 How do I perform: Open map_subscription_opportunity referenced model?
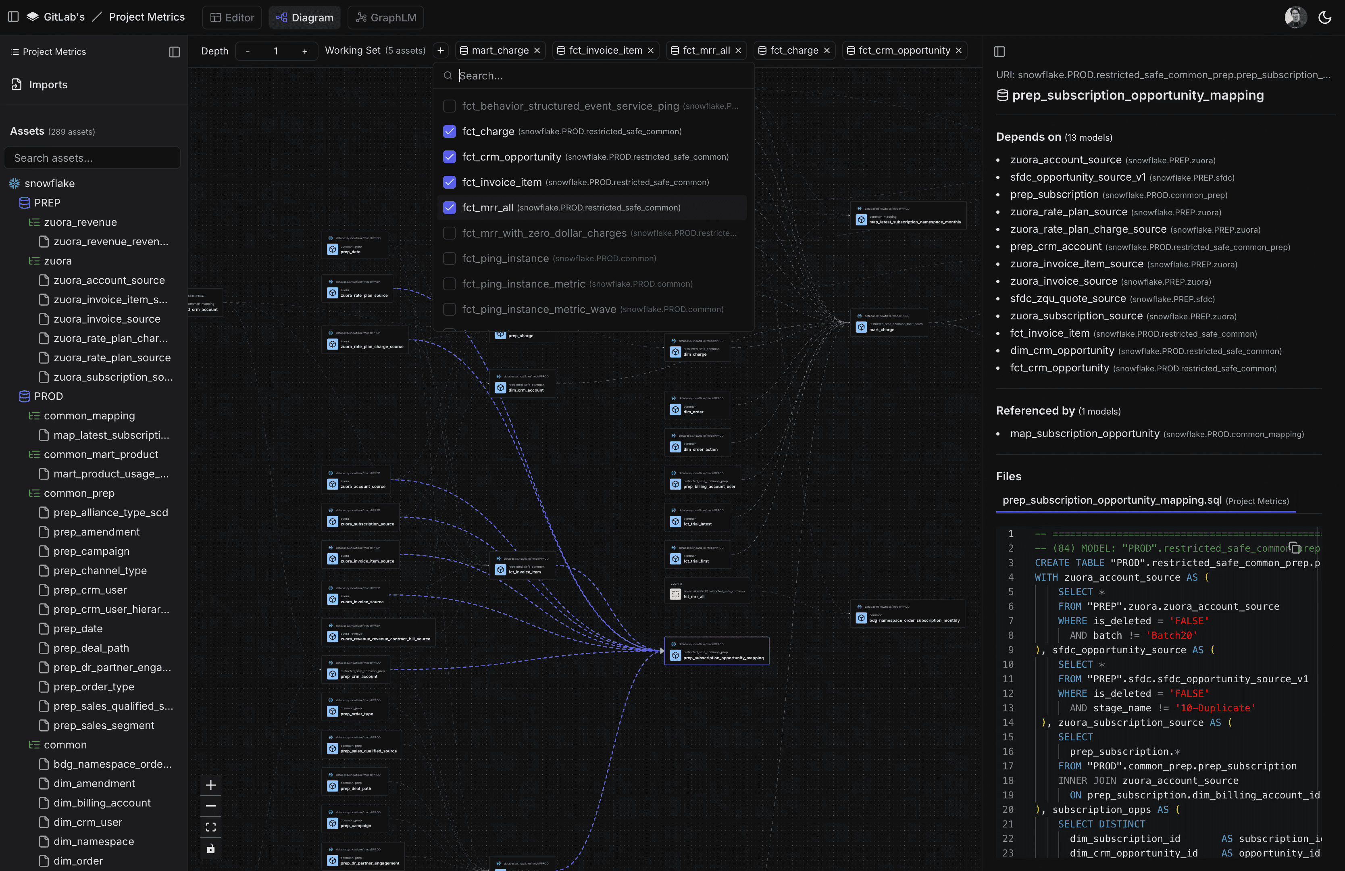pos(1085,433)
